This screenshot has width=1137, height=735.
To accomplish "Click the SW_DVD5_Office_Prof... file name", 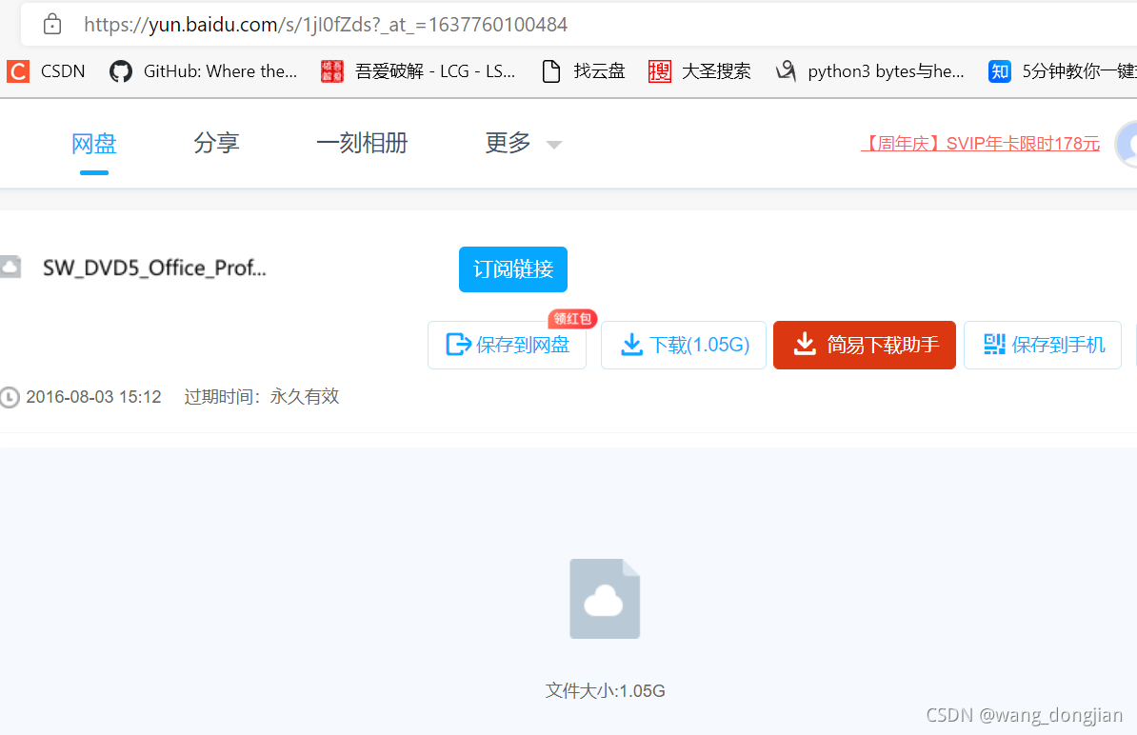I will (x=154, y=268).
